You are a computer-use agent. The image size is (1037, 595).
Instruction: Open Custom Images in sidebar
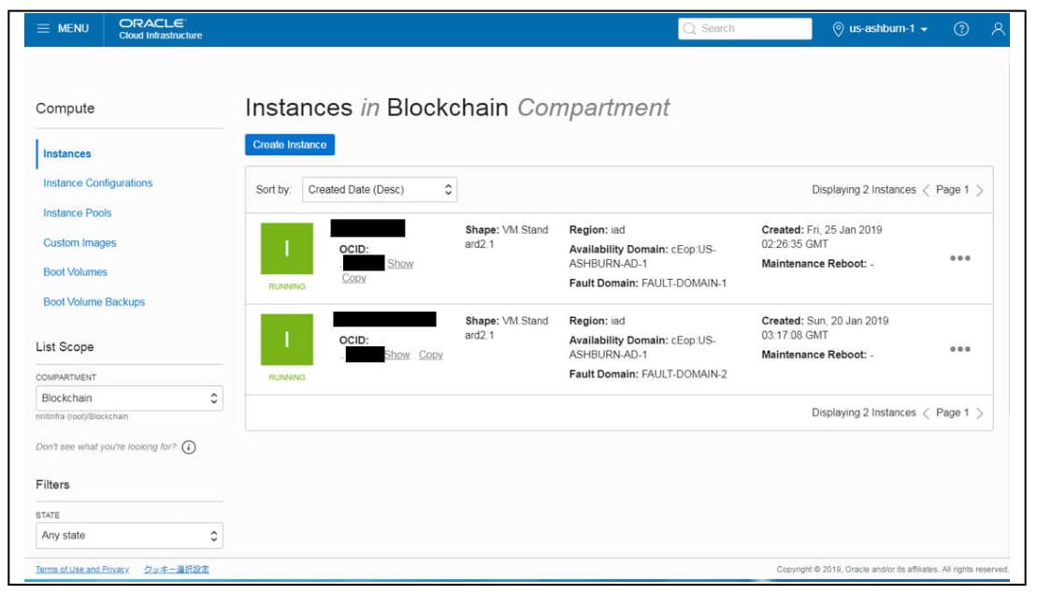(x=79, y=242)
